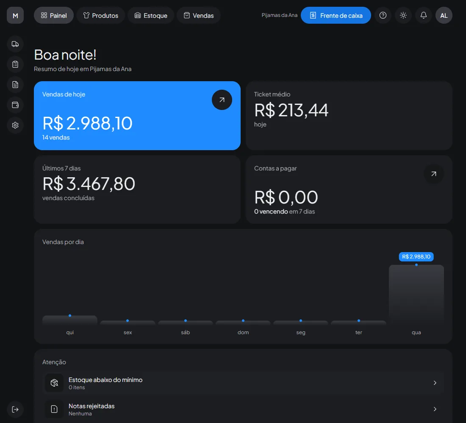Toggle light/dark theme with the sun icon

(x=403, y=15)
